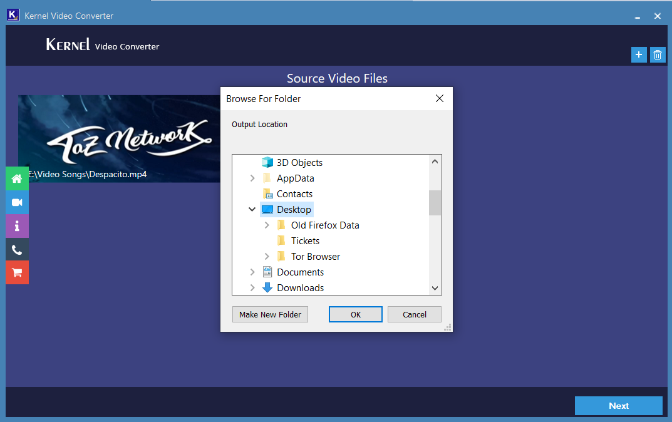Expand the Tor Browser folder
Image resolution: width=672 pixels, height=422 pixels.
267,256
